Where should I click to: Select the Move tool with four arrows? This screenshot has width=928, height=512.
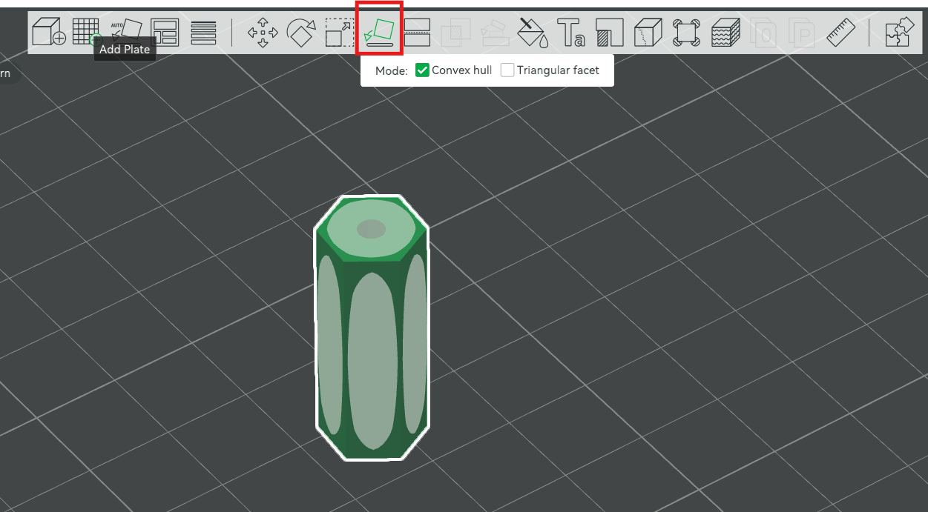(x=263, y=33)
